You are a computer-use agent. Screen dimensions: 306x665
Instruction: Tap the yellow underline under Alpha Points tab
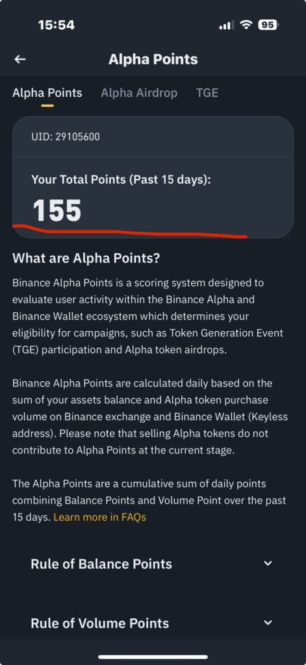pos(47,106)
